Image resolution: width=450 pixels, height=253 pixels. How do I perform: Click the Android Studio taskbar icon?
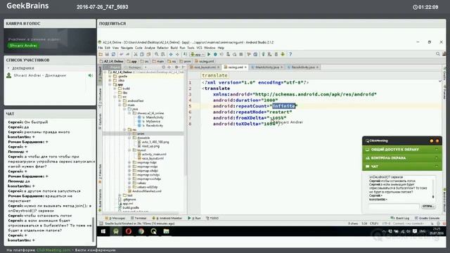click(x=116, y=231)
